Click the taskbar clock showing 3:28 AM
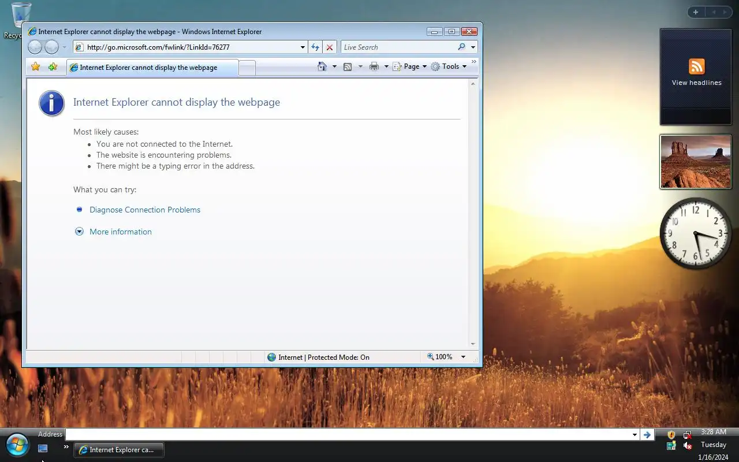Viewport: 739px width, 462px height. pyautogui.click(x=714, y=432)
